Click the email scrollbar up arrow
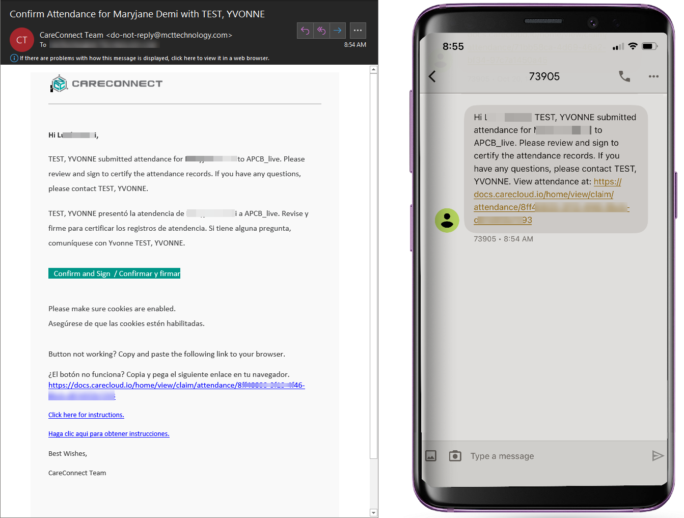 pyautogui.click(x=374, y=69)
